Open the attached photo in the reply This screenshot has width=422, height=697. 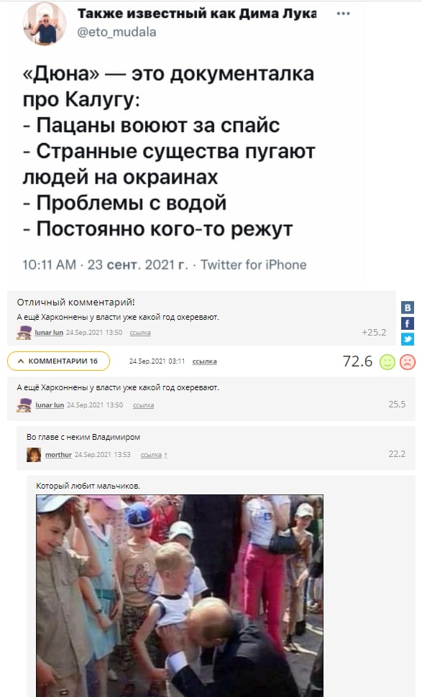coord(180,596)
